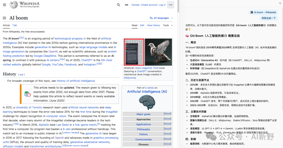283x148 pixels.
Task: Show the History section in sidebar box
Action: 167,134
